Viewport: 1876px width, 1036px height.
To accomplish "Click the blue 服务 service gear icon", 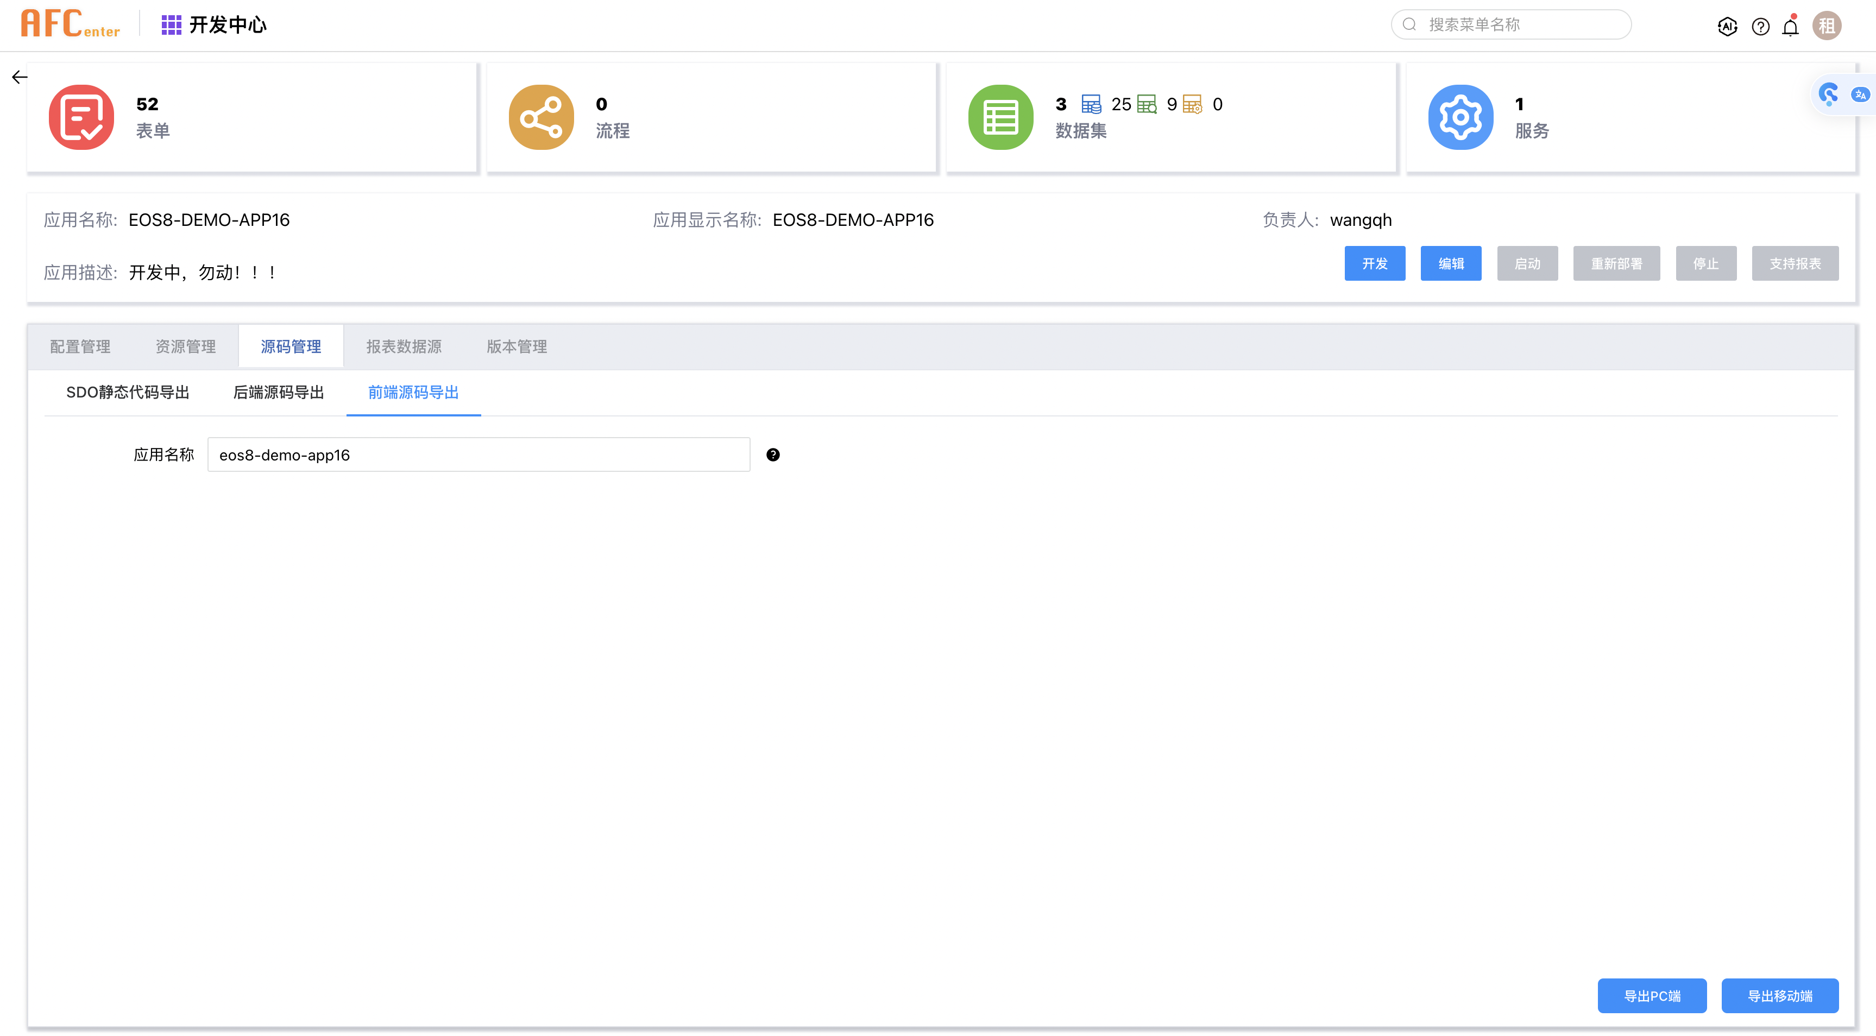I will click(1460, 117).
